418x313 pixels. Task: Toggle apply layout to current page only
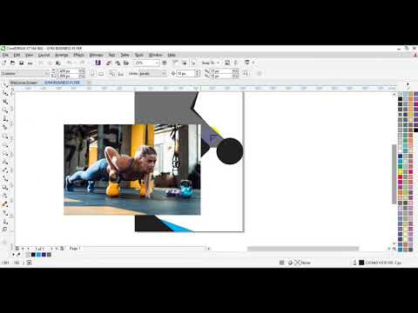pyautogui.click(x=120, y=73)
